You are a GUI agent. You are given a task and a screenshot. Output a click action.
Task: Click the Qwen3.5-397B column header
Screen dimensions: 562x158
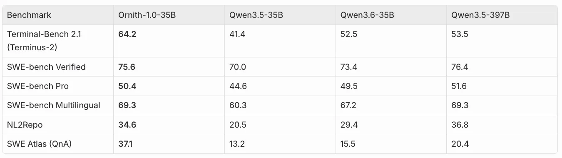pos(480,15)
